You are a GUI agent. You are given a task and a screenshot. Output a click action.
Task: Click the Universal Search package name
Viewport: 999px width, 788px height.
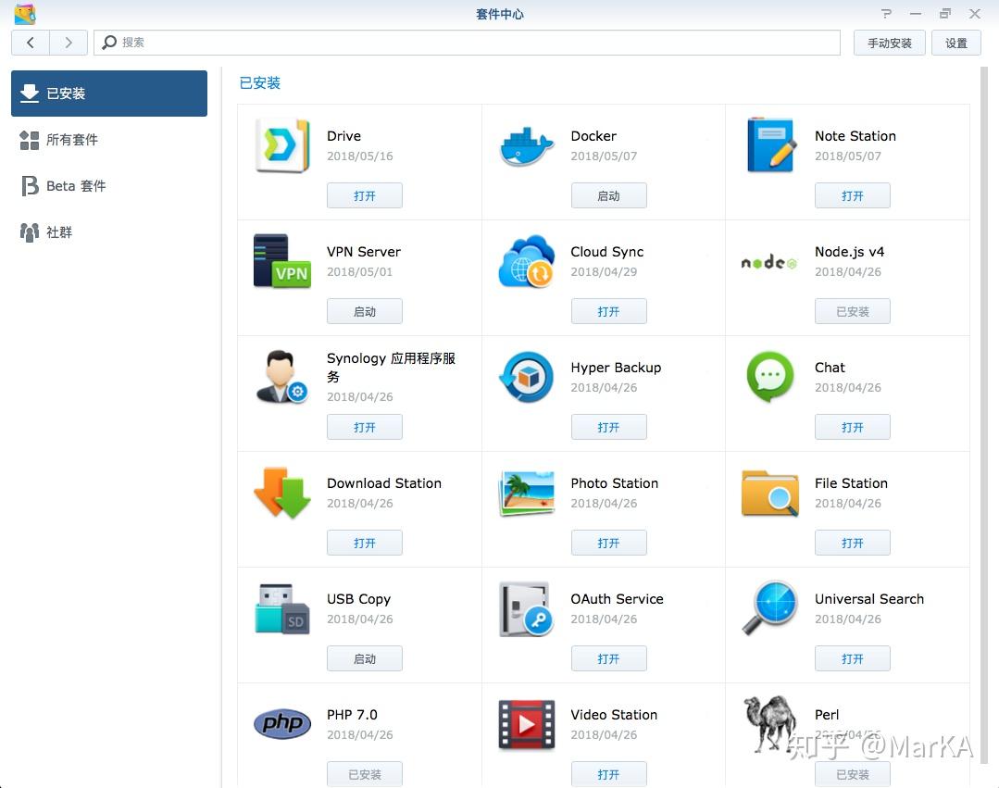pyautogui.click(x=869, y=599)
